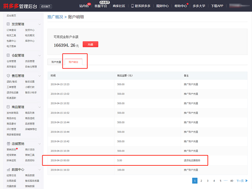
Task: Select current page 1 in pagination
Action: pos(195,181)
